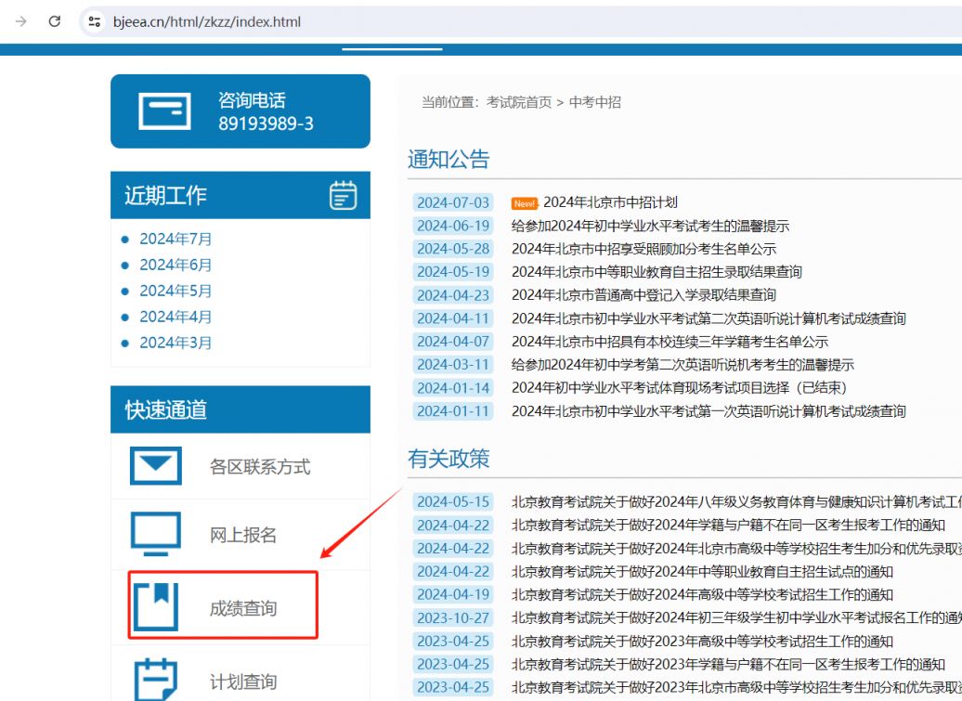Open 2024年北京市中招计划 notice
The height and width of the screenshot is (701, 962).
612,201
